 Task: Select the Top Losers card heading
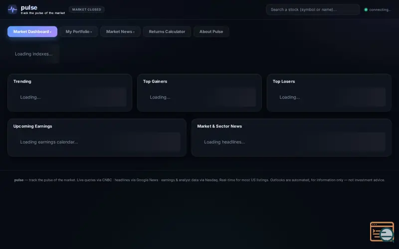click(x=284, y=81)
